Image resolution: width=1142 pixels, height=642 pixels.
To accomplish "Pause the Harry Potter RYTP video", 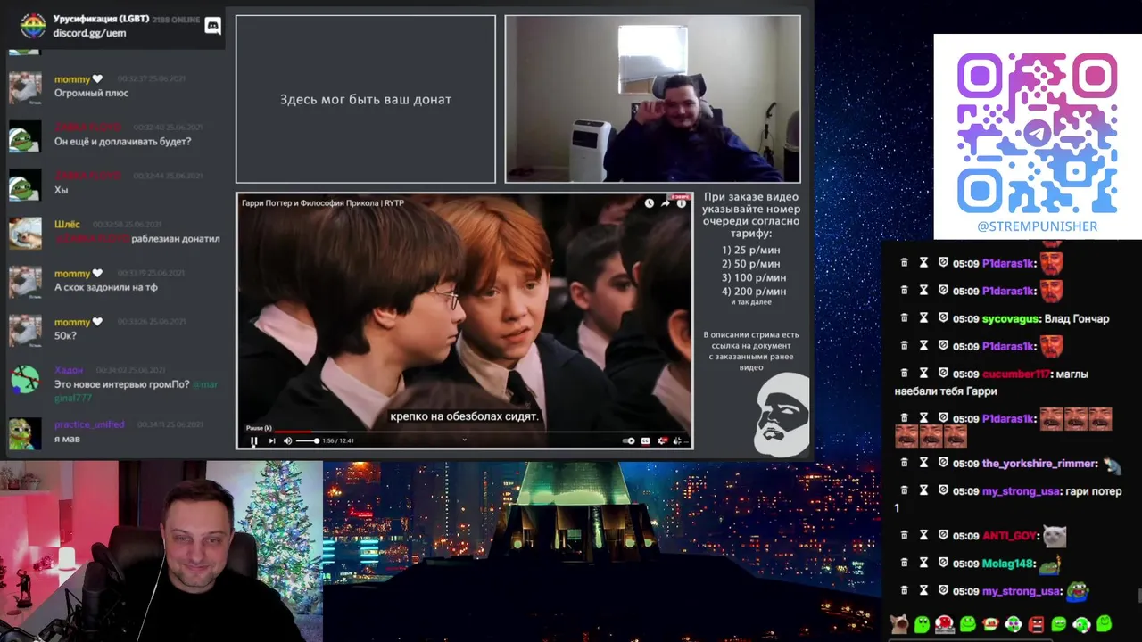I will pyautogui.click(x=253, y=440).
